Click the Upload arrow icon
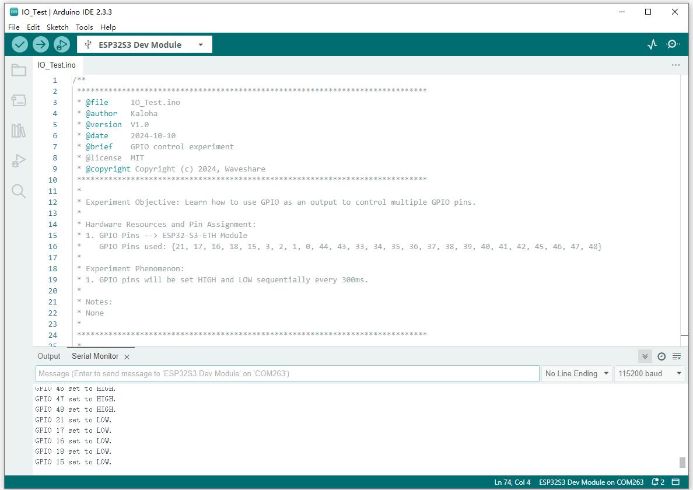The height and width of the screenshot is (490, 693). click(x=40, y=44)
